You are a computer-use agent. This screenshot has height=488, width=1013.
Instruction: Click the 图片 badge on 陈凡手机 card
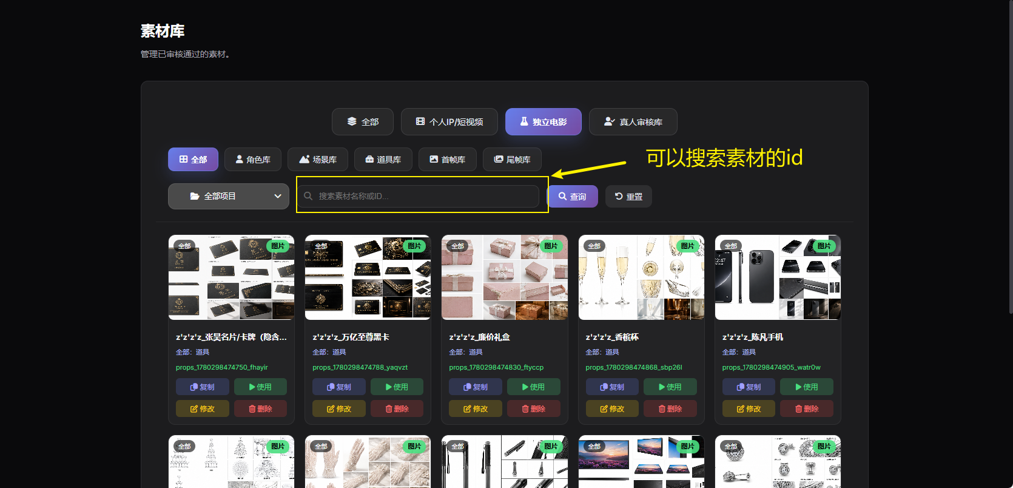tap(824, 246)
